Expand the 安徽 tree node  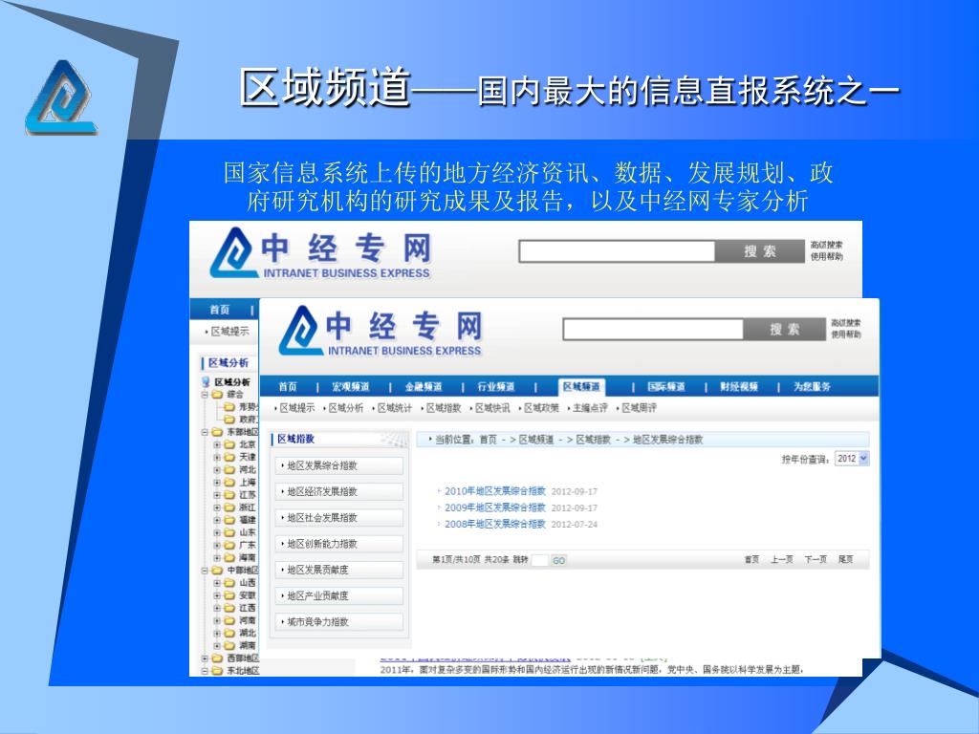217,594
